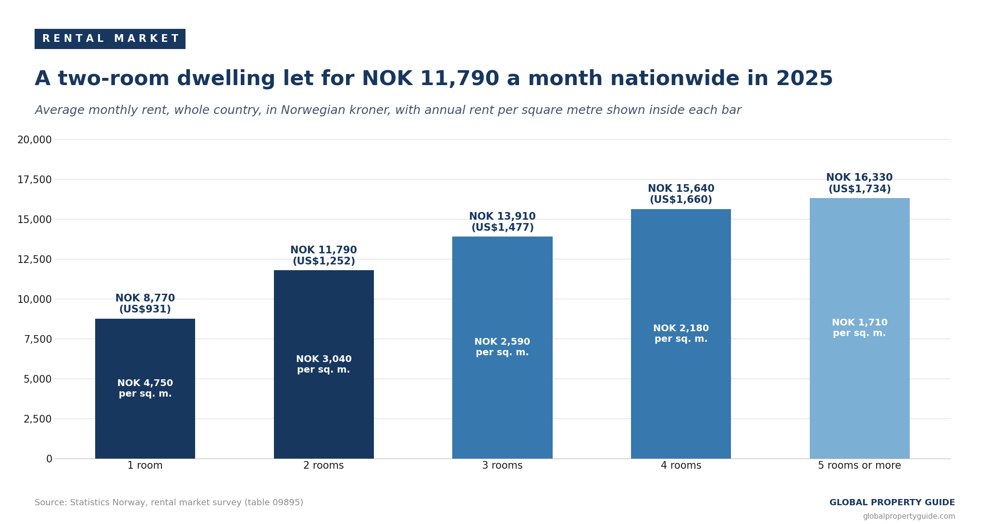Click the 0 y-axis tick label

(x=49, y=459)
